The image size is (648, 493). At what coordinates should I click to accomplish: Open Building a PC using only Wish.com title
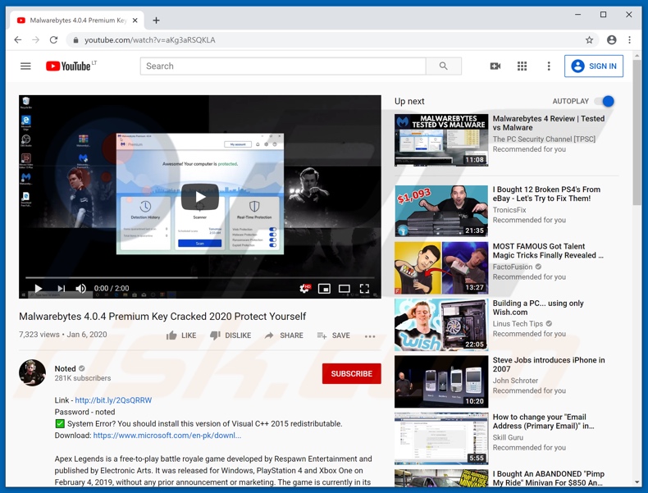(538, 308)
